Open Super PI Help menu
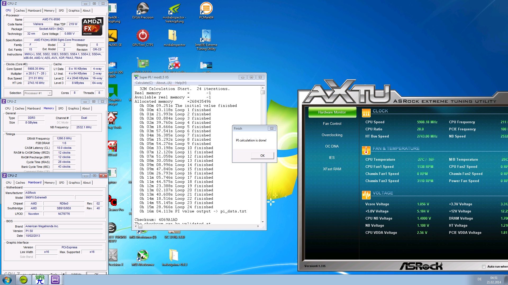The height and width of the screenshot is (285, 508). tap(181, 83)
